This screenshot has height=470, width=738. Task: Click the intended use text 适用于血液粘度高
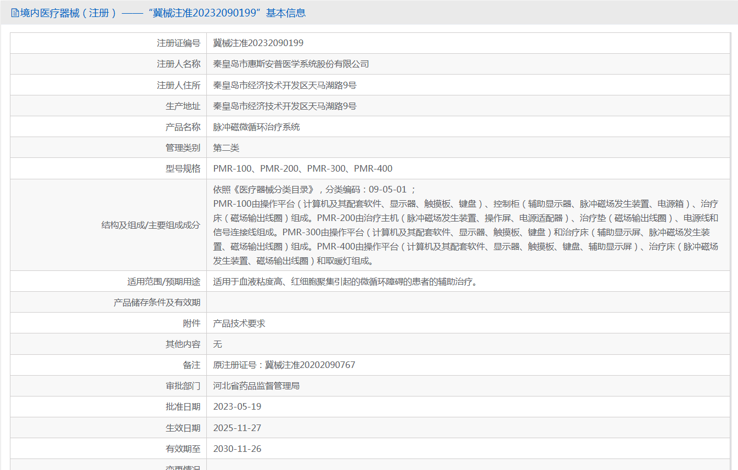coord(346,281)
